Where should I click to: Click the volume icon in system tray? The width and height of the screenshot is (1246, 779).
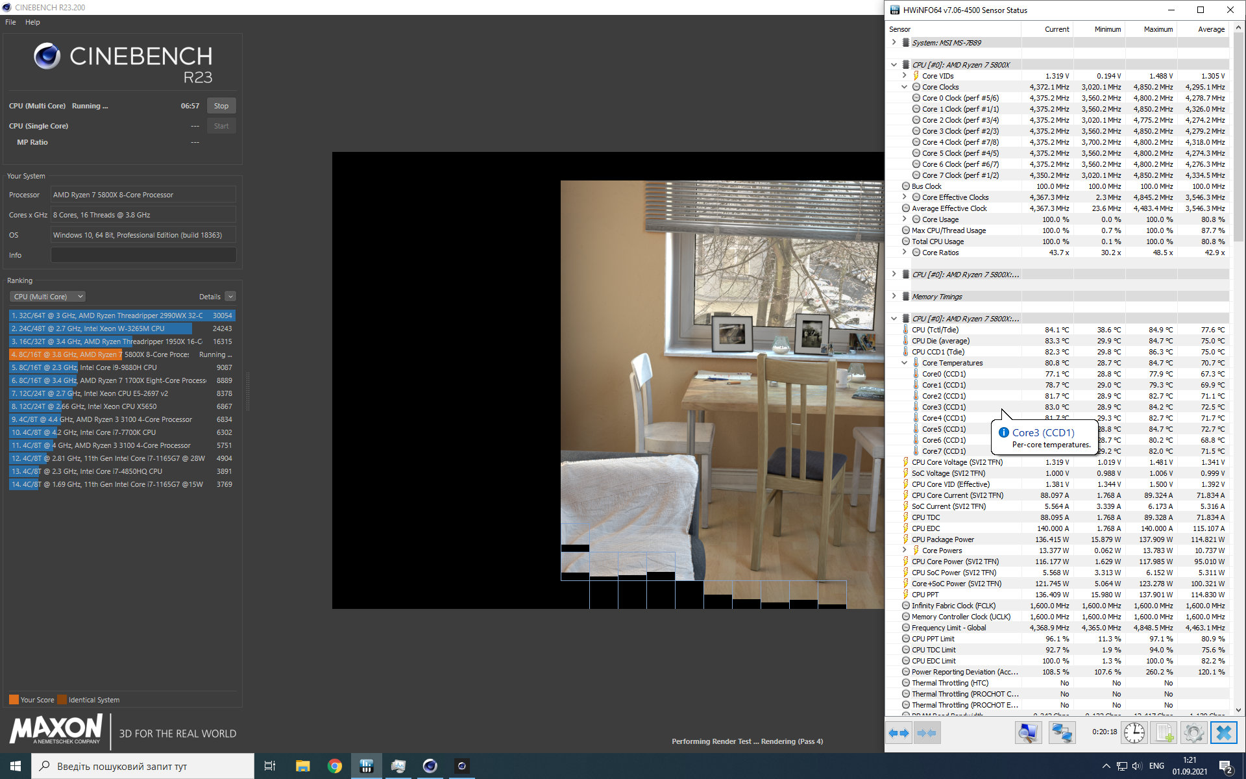[1137, 766]
